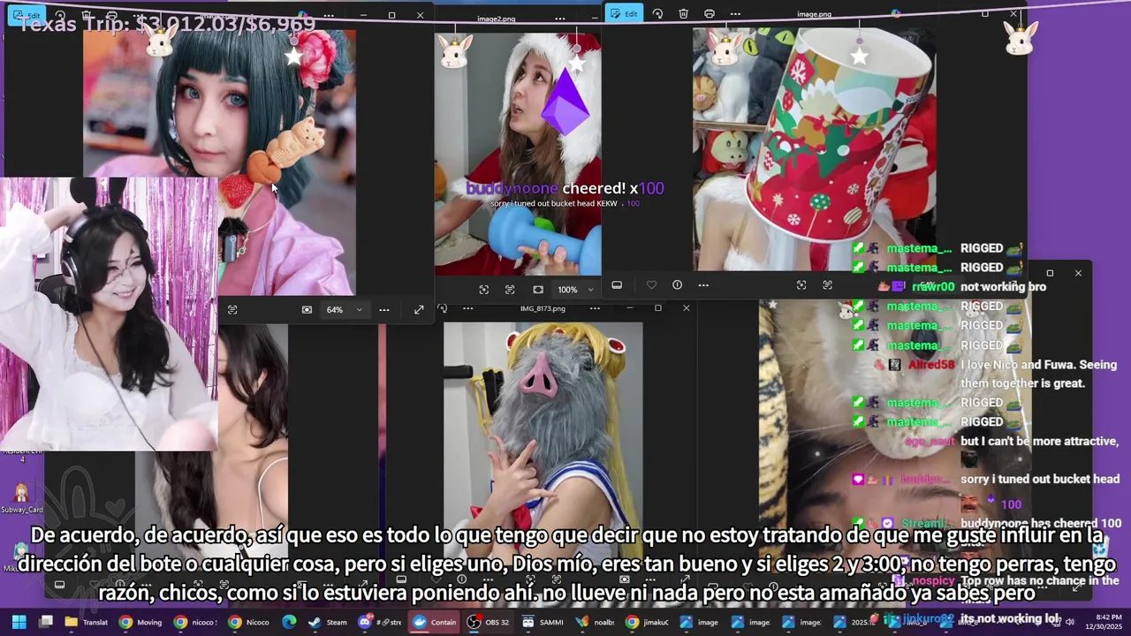
Task: Open Microsoft Edge from the taskbar
Action: coord(289,622)
